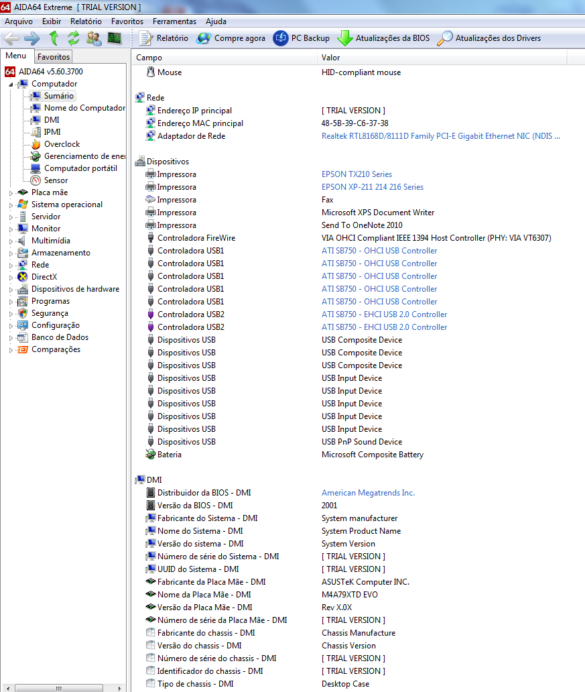Select the IPMI tree item
Screen dimensions: 585x692
[52, 132]
